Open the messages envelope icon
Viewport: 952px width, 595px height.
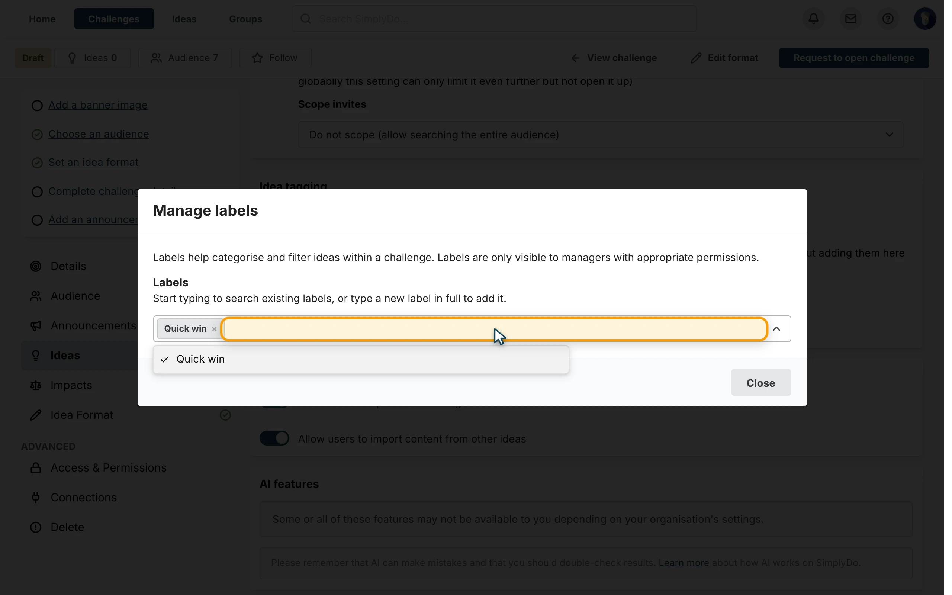click(850, 19)
